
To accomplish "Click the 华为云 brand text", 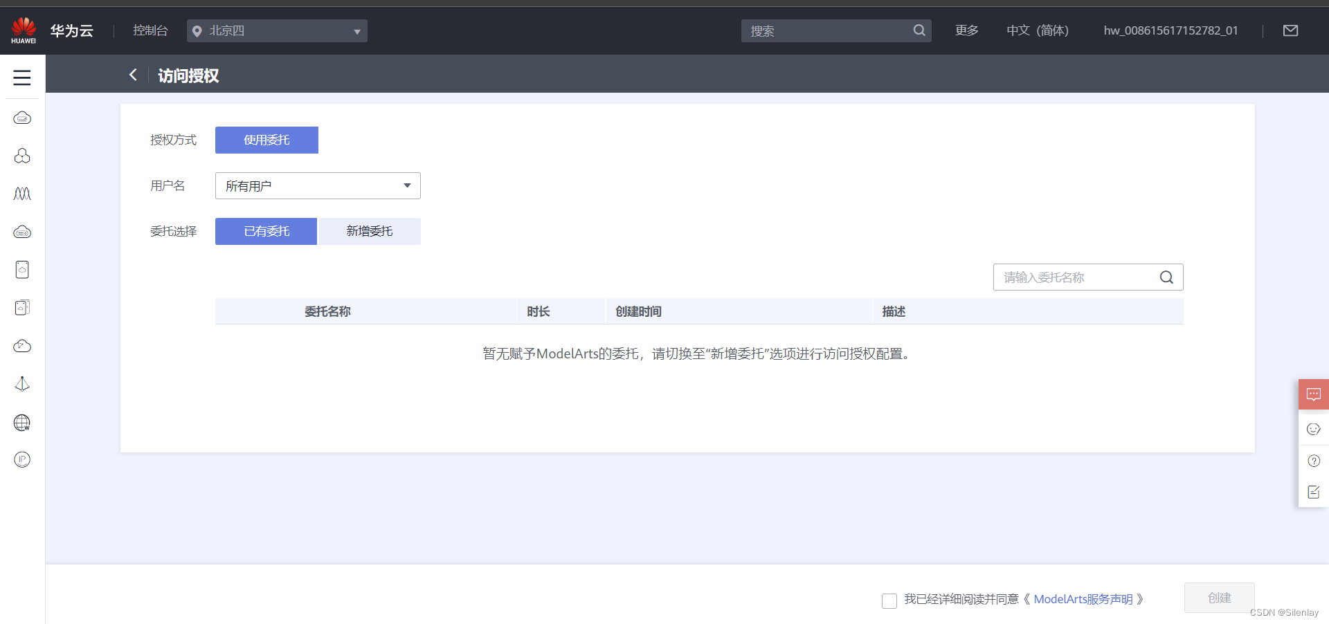I will coord(72,30).
